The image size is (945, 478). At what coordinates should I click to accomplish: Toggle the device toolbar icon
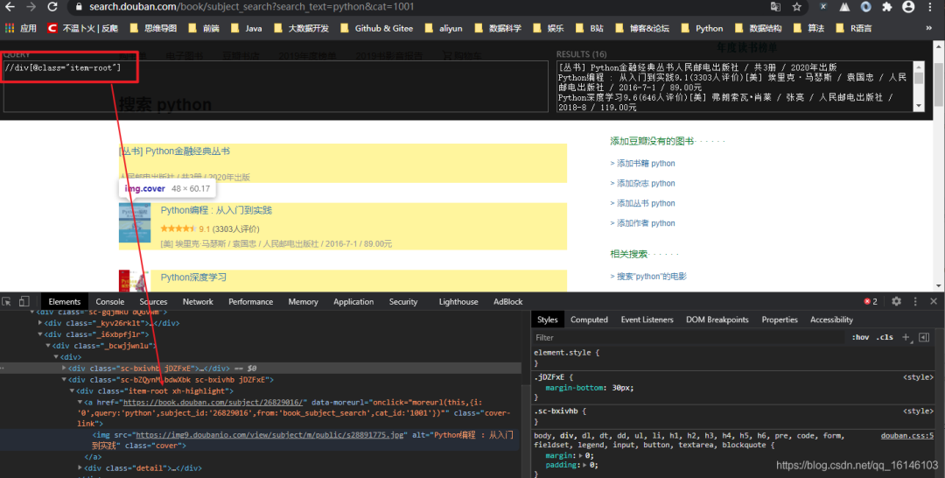24,301
